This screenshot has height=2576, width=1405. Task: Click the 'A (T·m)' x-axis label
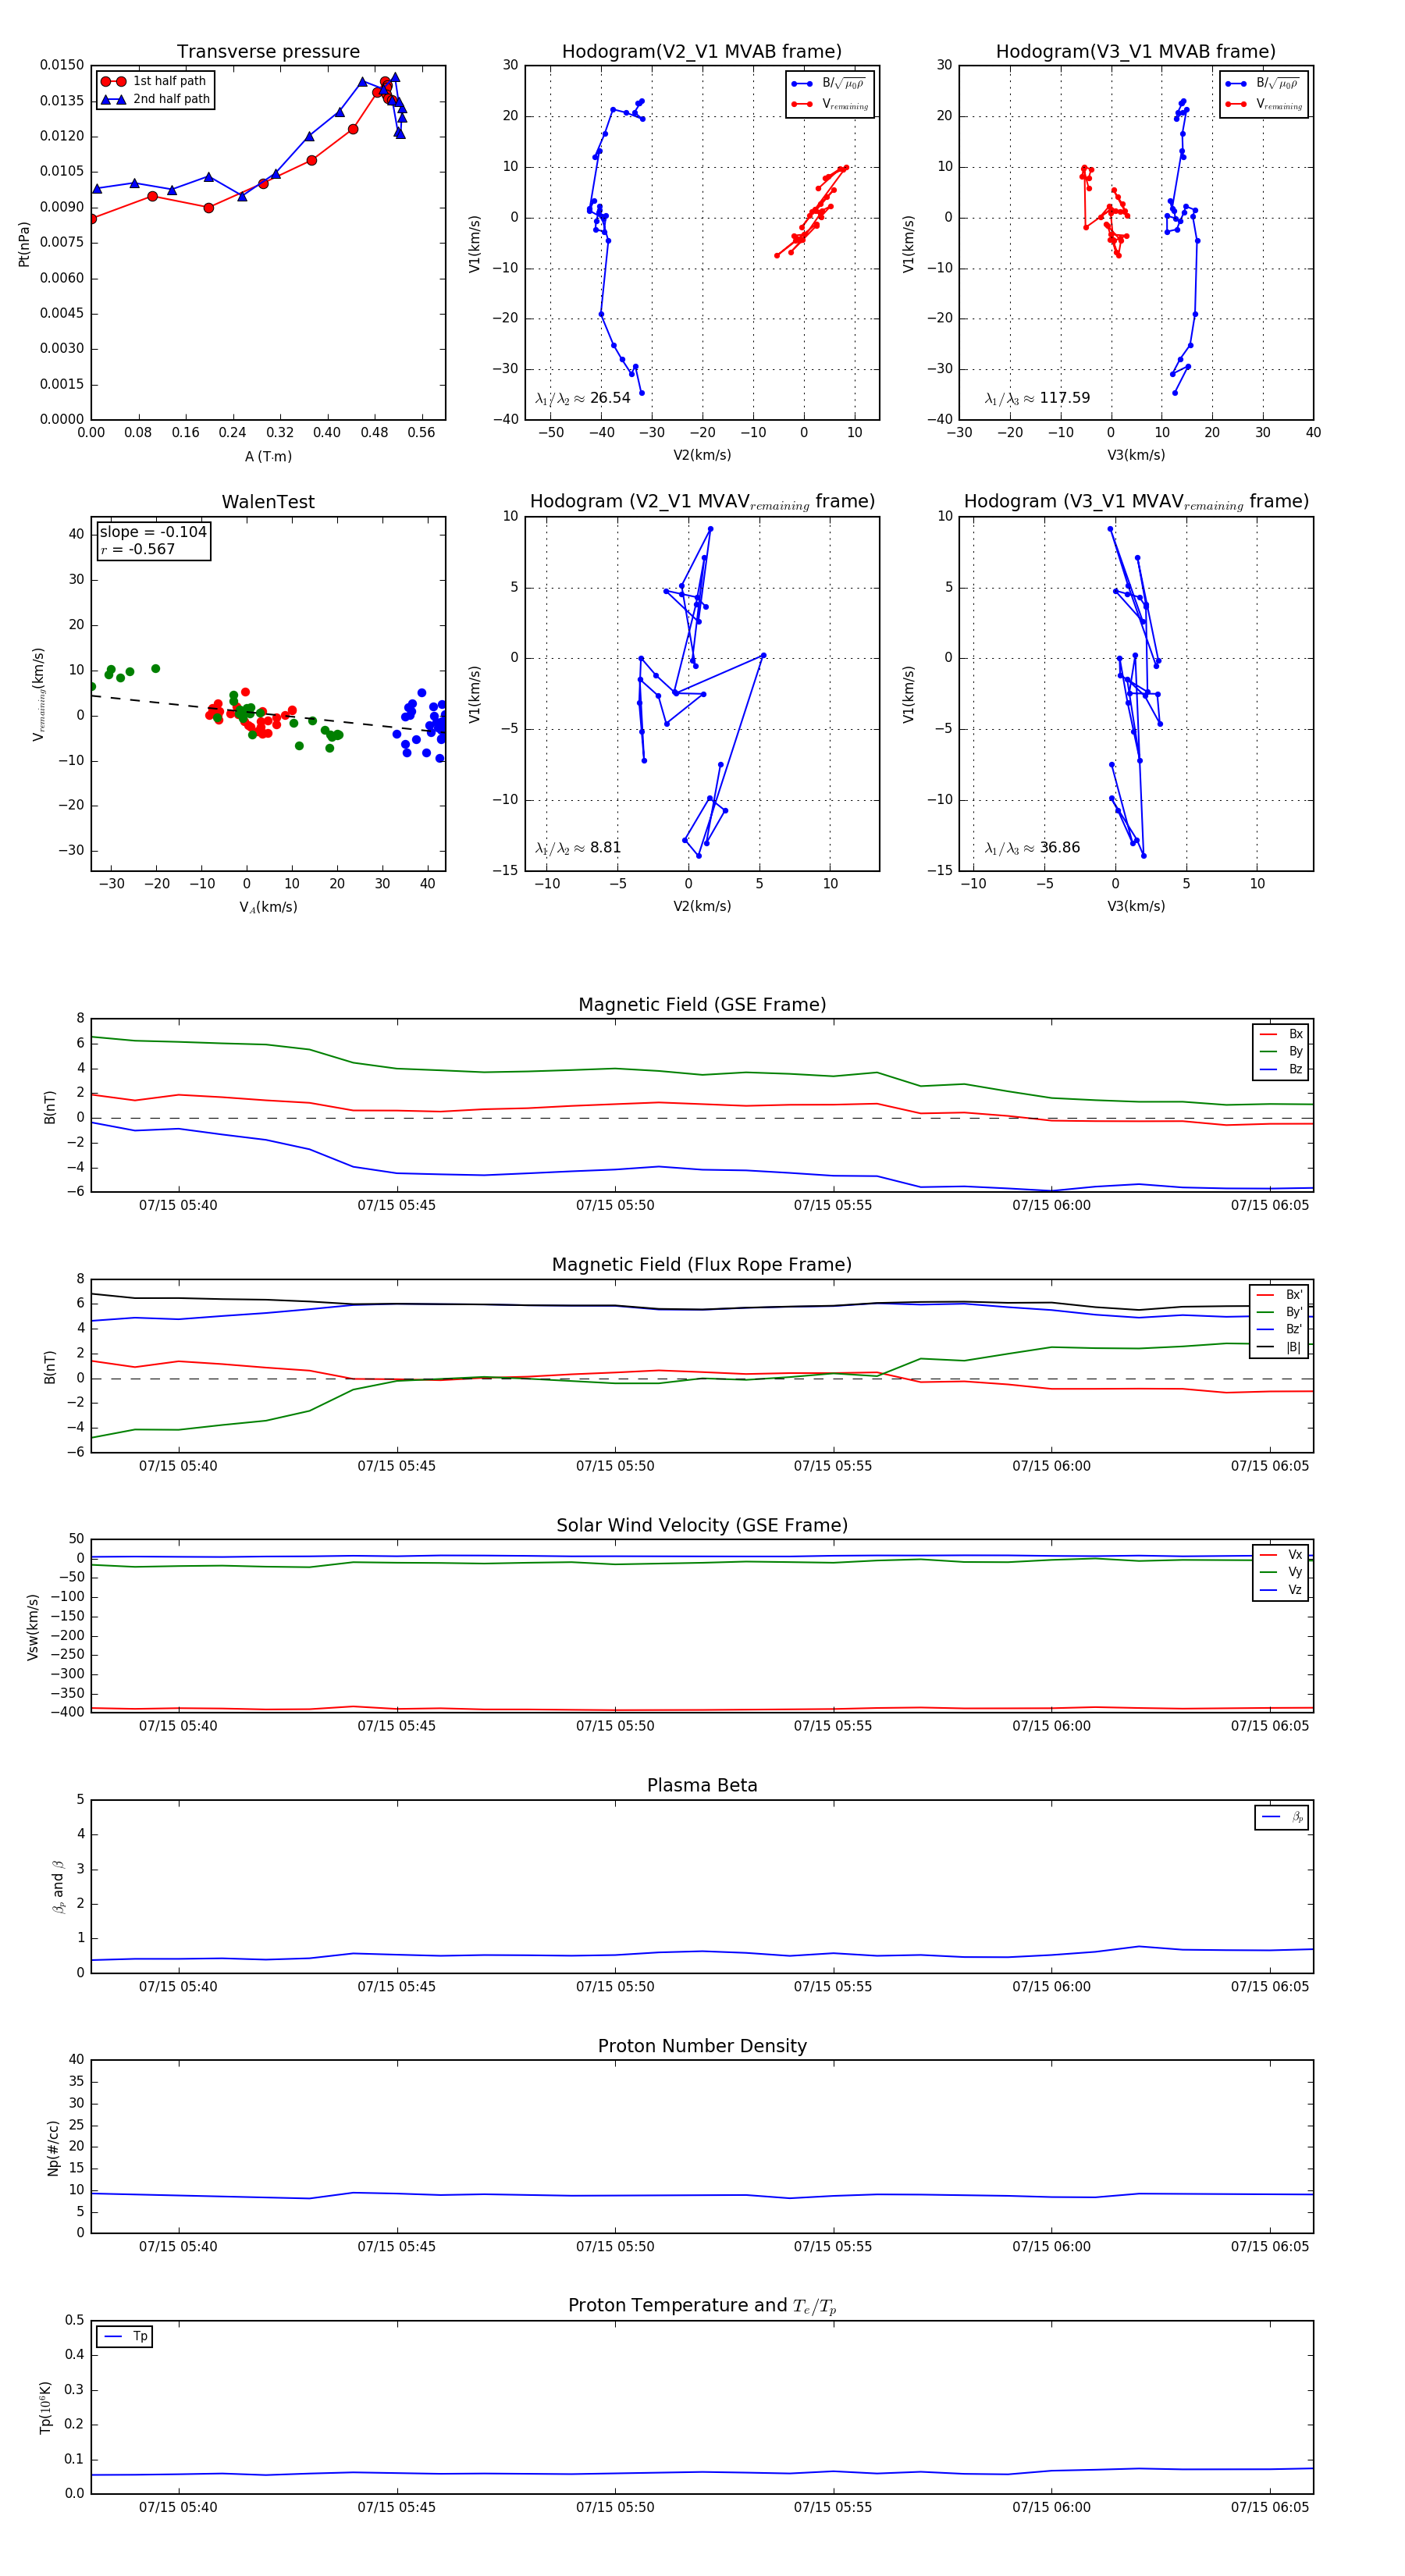click(x=268, y=456)
